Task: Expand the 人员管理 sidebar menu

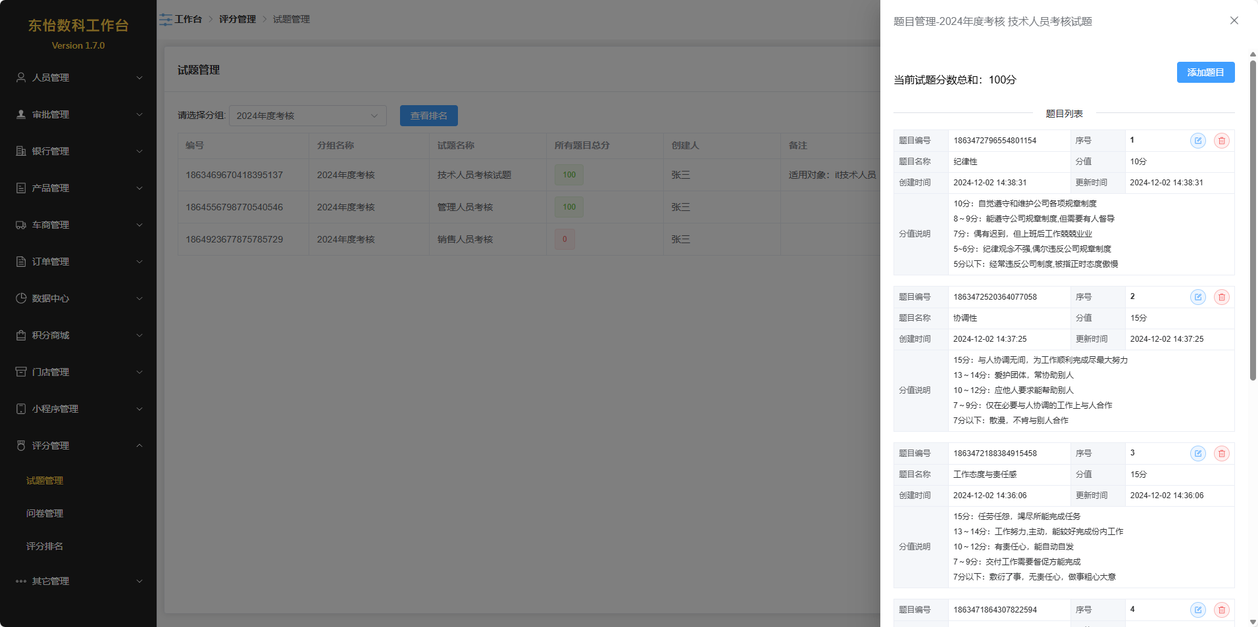Action: pyautogui.click(x=78, y=78)
